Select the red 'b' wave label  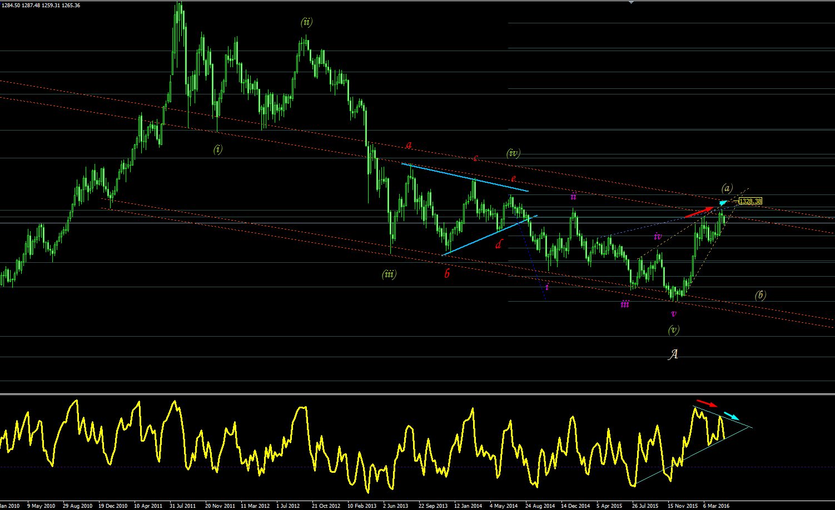pyautogui.click(x=447, y=273)
